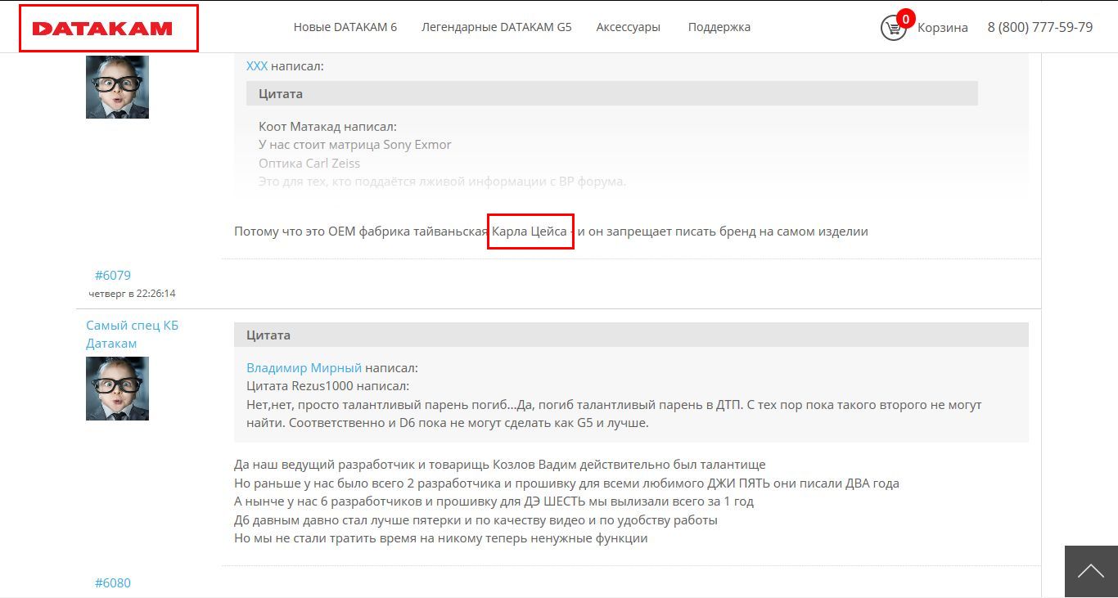The height and width of the screenshot is (598, 1118).
Task: Click the Корзина label
Action: click(942, 28)
